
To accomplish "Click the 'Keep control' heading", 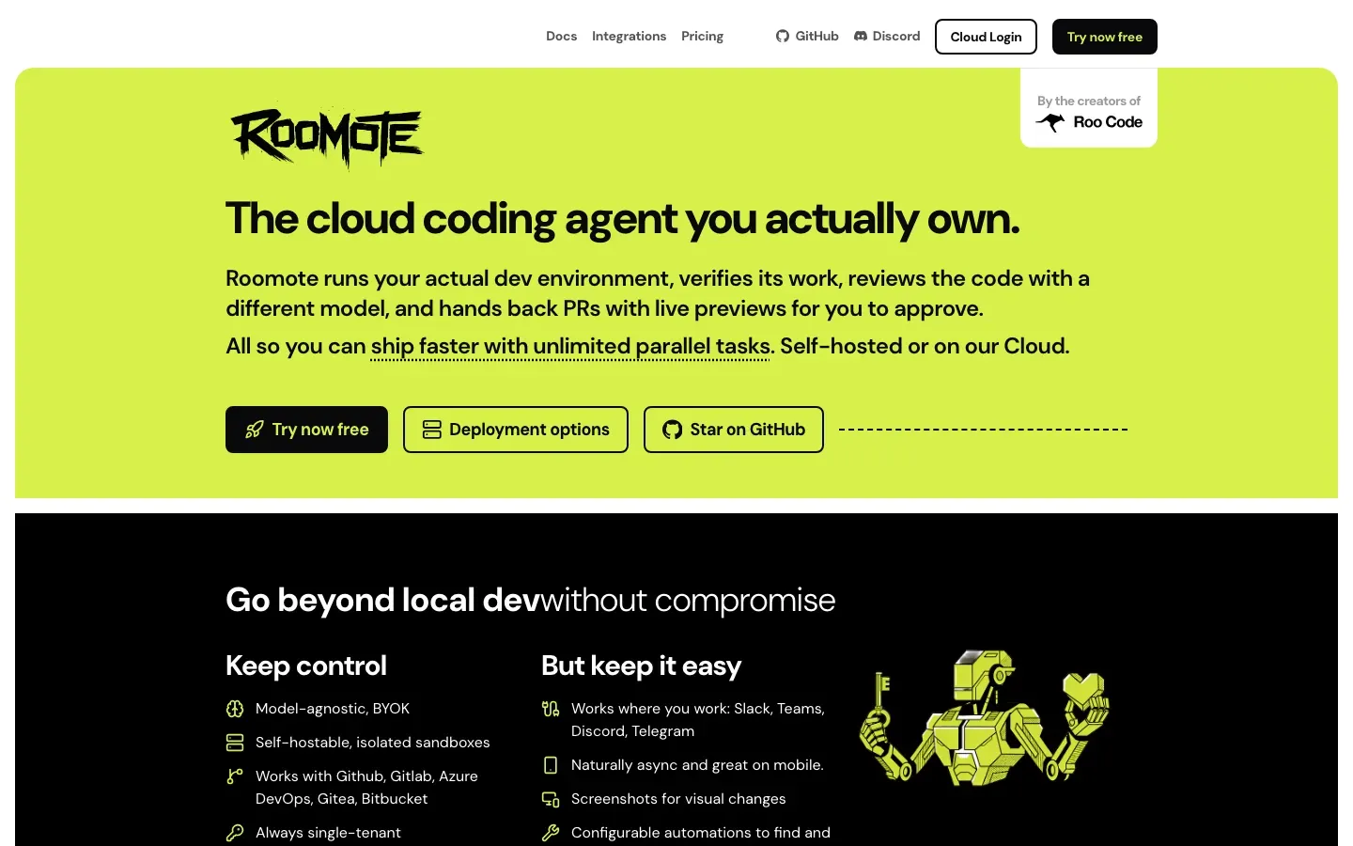I will 306,666.
